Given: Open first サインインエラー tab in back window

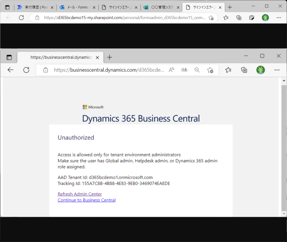Looking at the screenshot, I should pyautogui.click(x=120, y=7).
